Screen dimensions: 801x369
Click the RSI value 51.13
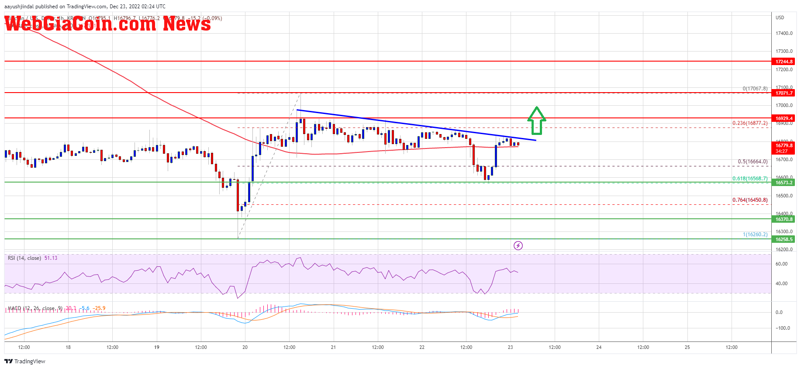[51, 258]
